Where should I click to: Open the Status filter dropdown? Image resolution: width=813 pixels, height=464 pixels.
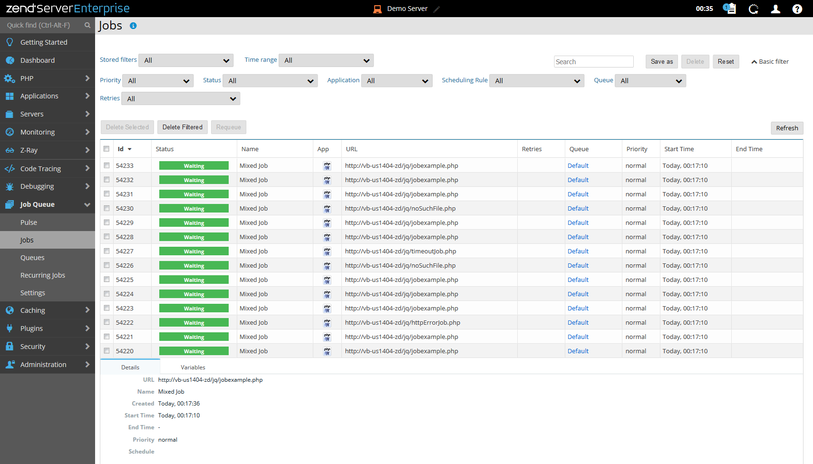[x=271, y=81]
